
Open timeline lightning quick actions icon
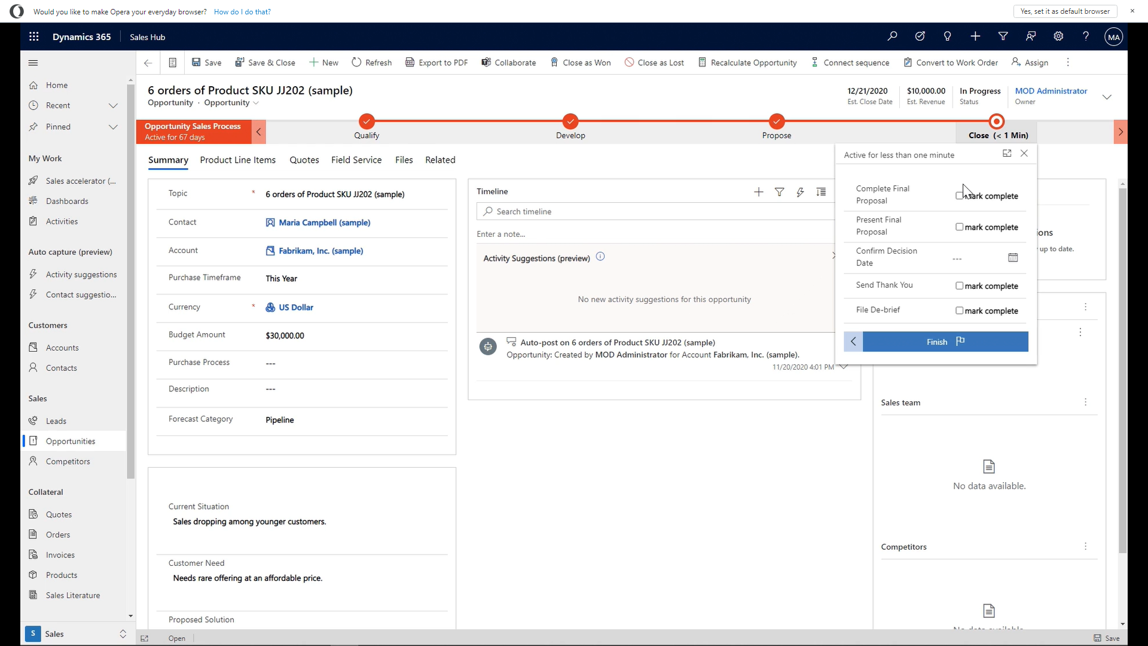[x=800, y=192]
